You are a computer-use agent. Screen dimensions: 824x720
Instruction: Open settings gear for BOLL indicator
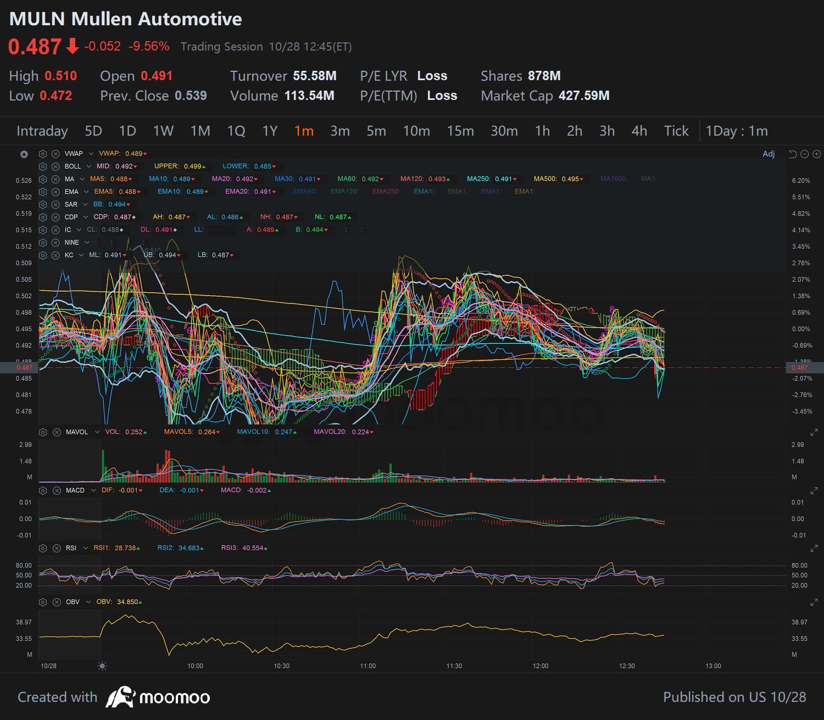pyautogui.click(x=43, y=166)
